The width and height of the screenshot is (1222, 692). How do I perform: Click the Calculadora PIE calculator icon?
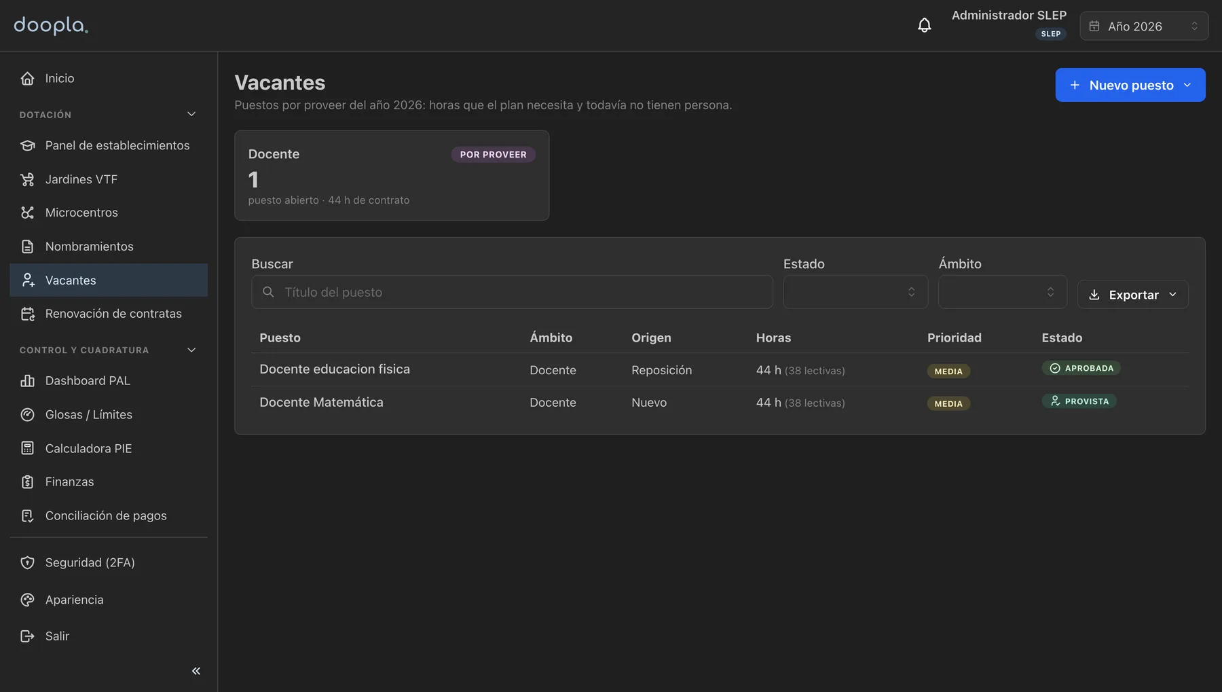27,448
